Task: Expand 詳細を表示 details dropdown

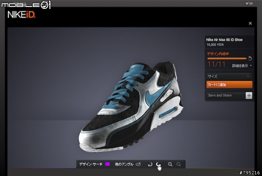Action: point(242,65)
